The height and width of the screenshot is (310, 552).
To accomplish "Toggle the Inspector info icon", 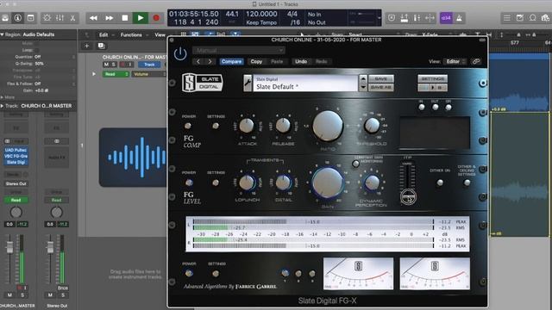I will (17, 18).
